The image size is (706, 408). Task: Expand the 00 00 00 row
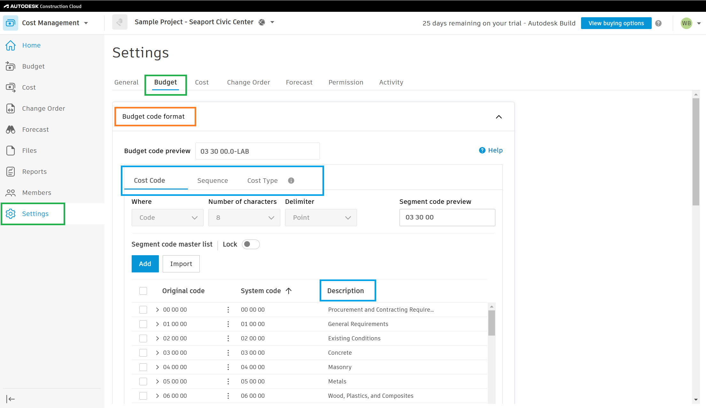point(157,310)
